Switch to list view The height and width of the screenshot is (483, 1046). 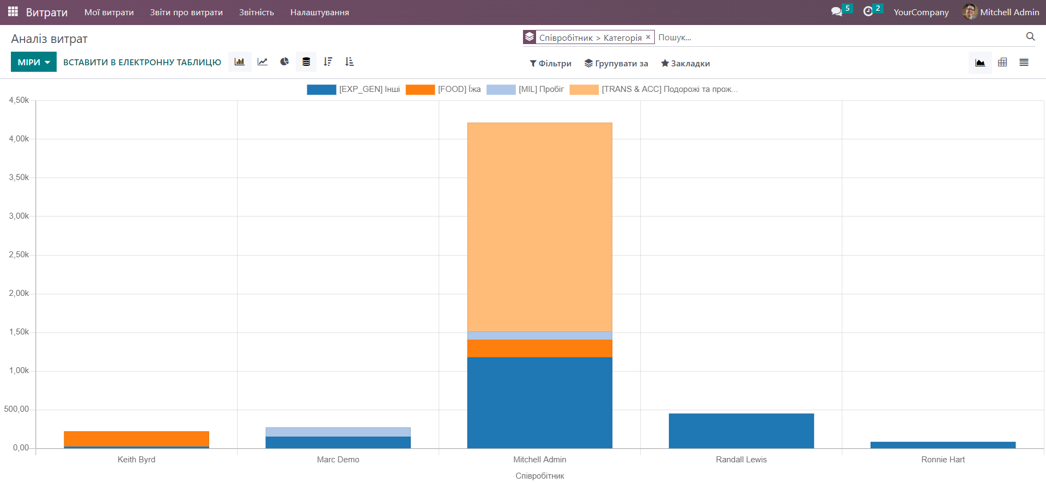click(x=1024, y=63)
